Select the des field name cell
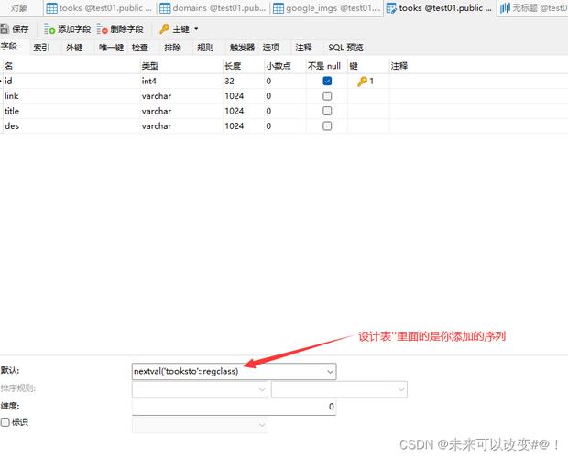This screenshot has width=568, height=458. (x=71, y=126)
